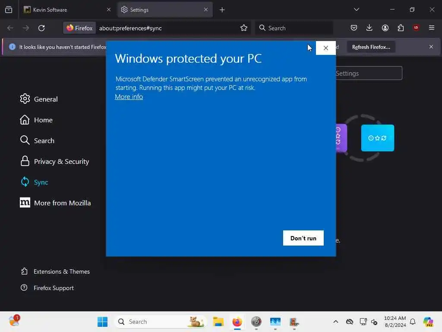Open Privacy & Security settings
The height and width of the screenshot is (332, 442).
click(55, 162)
